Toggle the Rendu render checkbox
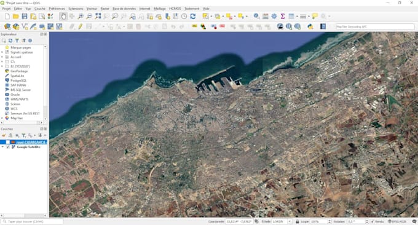The height and width of the screenshot is (225, 418). [373, 221]
